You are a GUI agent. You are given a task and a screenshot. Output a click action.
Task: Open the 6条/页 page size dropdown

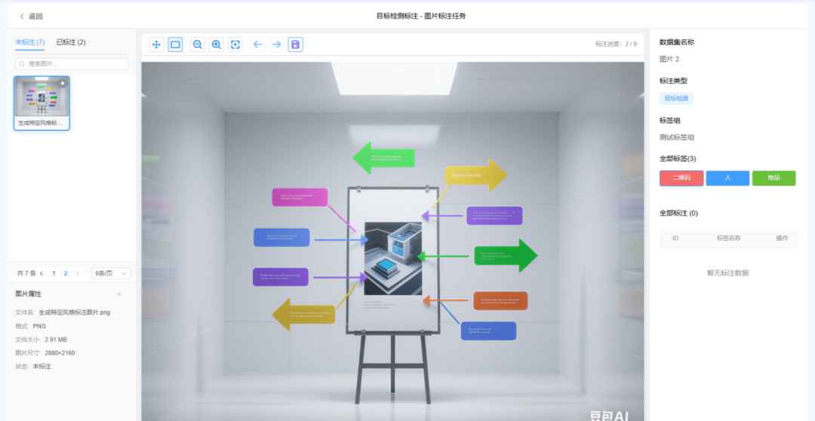click(111, 273)
